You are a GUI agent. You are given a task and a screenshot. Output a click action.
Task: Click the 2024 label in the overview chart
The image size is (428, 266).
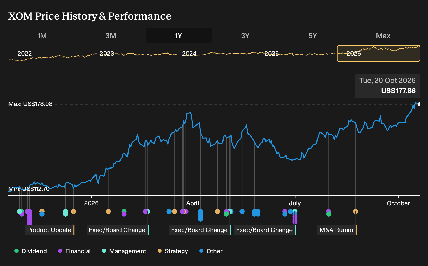click(x=189, y=54)
